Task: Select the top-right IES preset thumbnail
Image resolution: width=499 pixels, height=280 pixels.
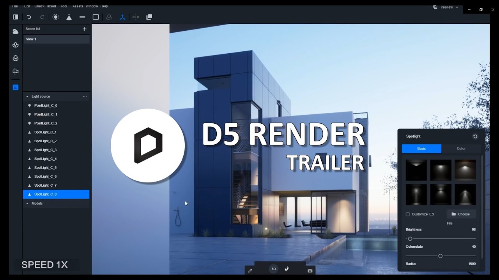Action: (465, 170)
